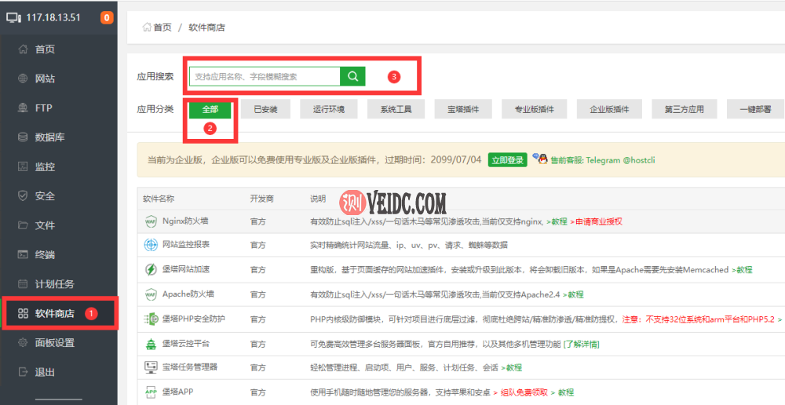
Task: Click the 首页 breadcrumb link
Action: pyautogui.click(x=162, y=27)
